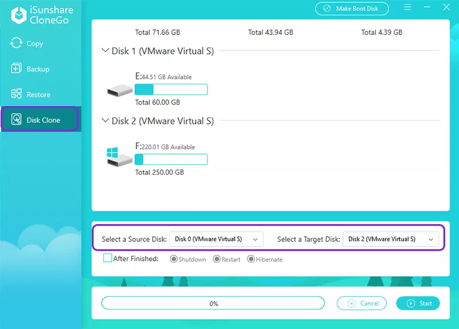Screen dimensions: 459x329
Task: Click the Make Boot Disk button
Action: [x=352, y=9]
